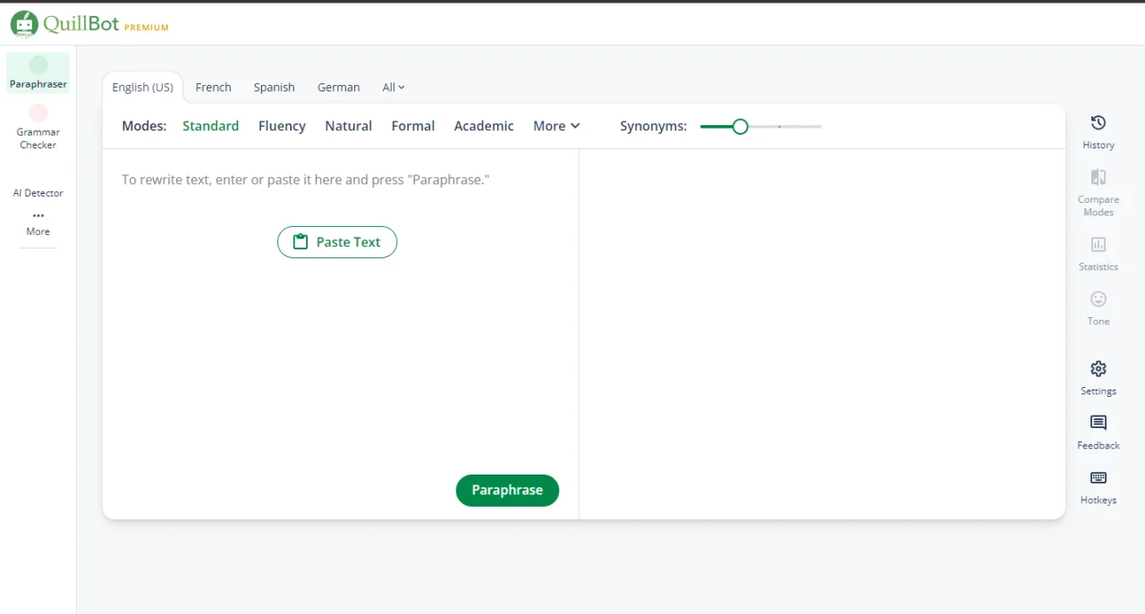Switch to the Spanish language tab
Viewport: 1145px width, 614px height.
pyautogui.click(x=275, y=87)
